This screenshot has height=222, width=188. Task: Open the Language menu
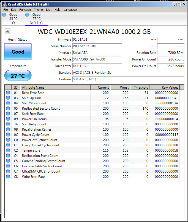(x=70, y=10)
